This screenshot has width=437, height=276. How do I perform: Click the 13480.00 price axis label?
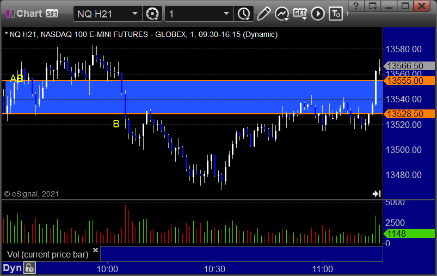pyautogui.click(x=404, y=175)
